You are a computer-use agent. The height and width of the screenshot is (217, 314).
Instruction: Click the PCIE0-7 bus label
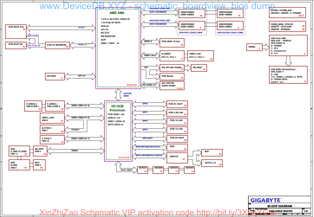82,28
